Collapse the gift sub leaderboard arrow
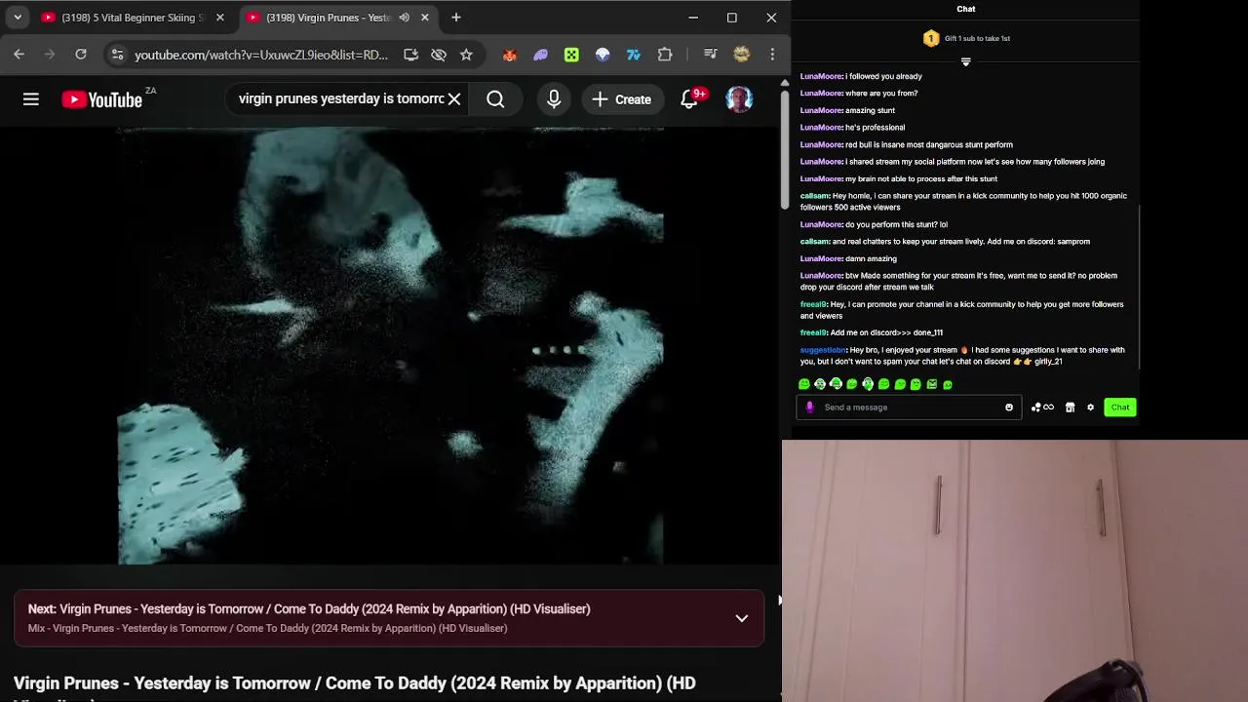The height and width of the screenshot is (702, 1248). (x=966, y=61)
